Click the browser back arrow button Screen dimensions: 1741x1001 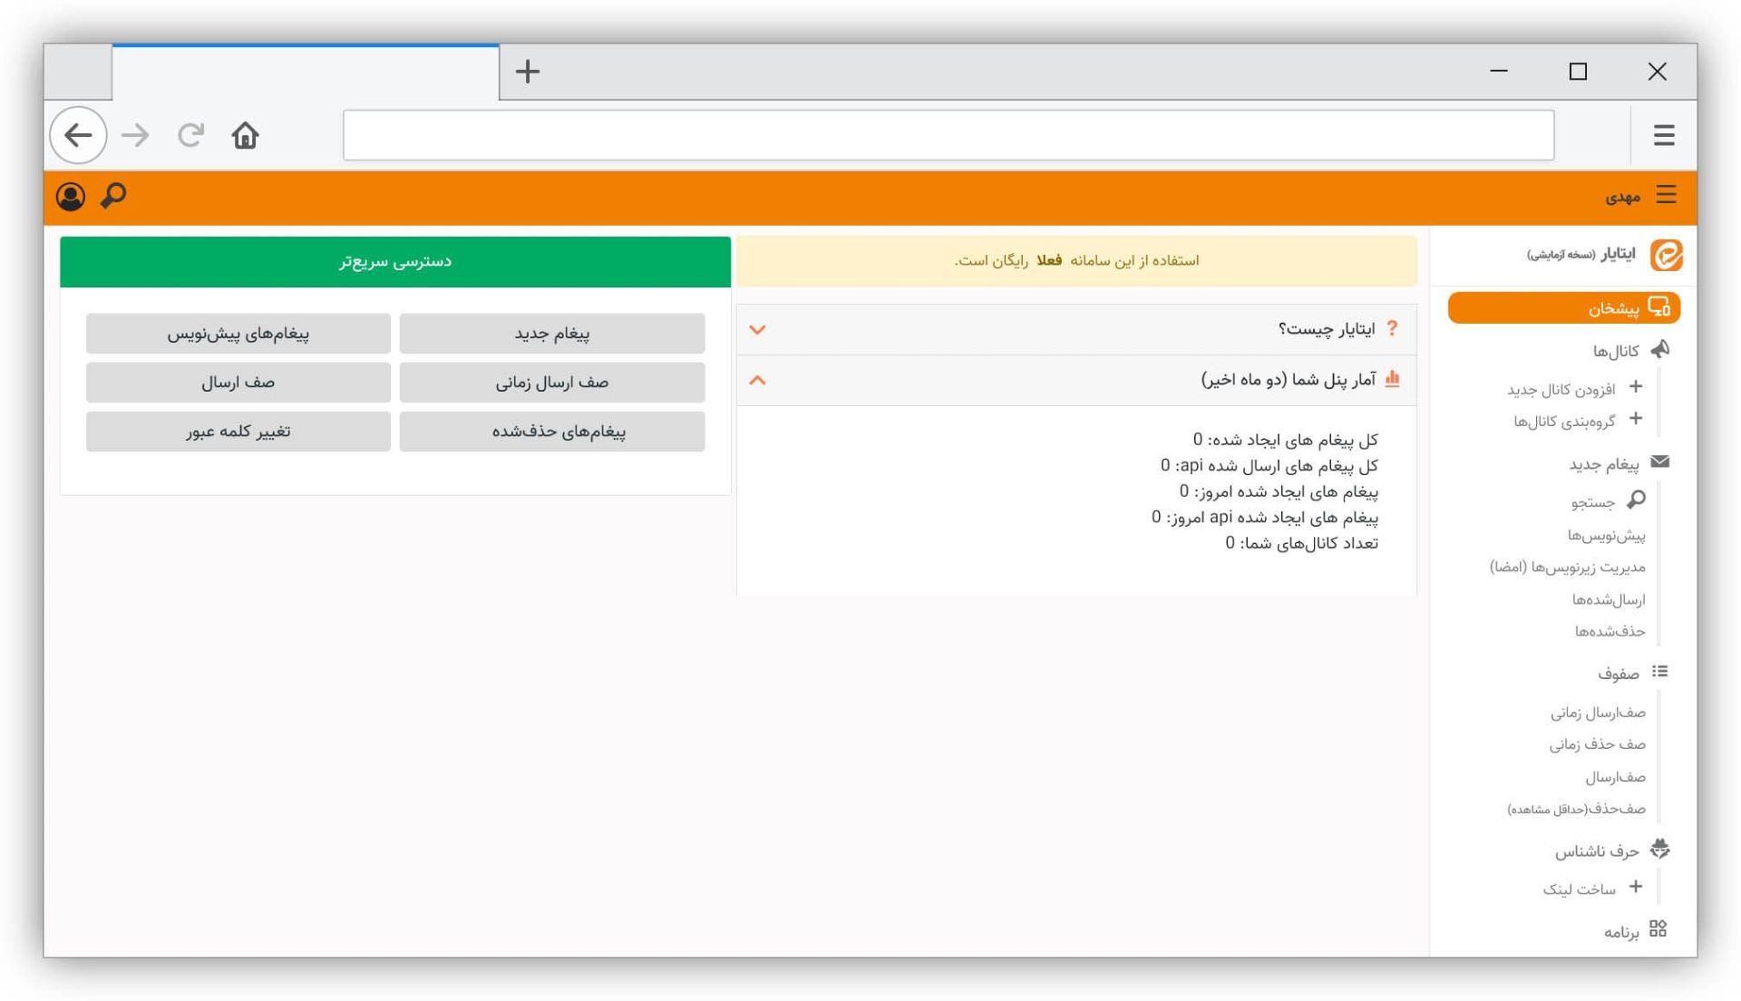(79, 135)
